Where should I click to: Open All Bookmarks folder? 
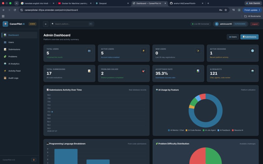click(x=253, y=16)
